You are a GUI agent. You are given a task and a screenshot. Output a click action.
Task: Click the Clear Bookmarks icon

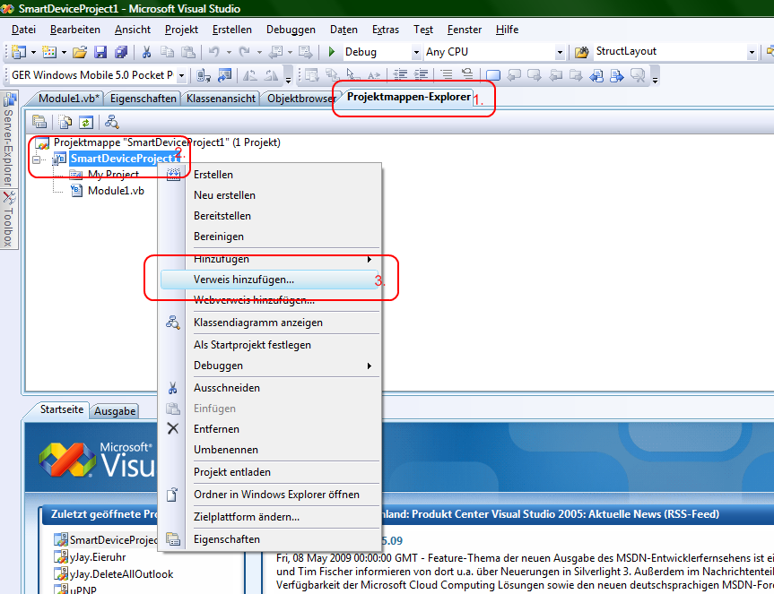[638, 75]
